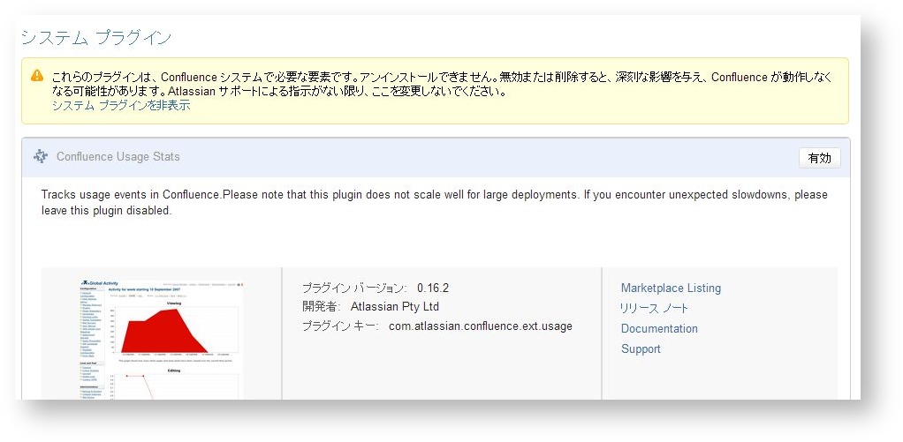Click plugin version value 0.16.2
Image resolution: width=903 pixels, height=442 pixels.
[433, 288]
